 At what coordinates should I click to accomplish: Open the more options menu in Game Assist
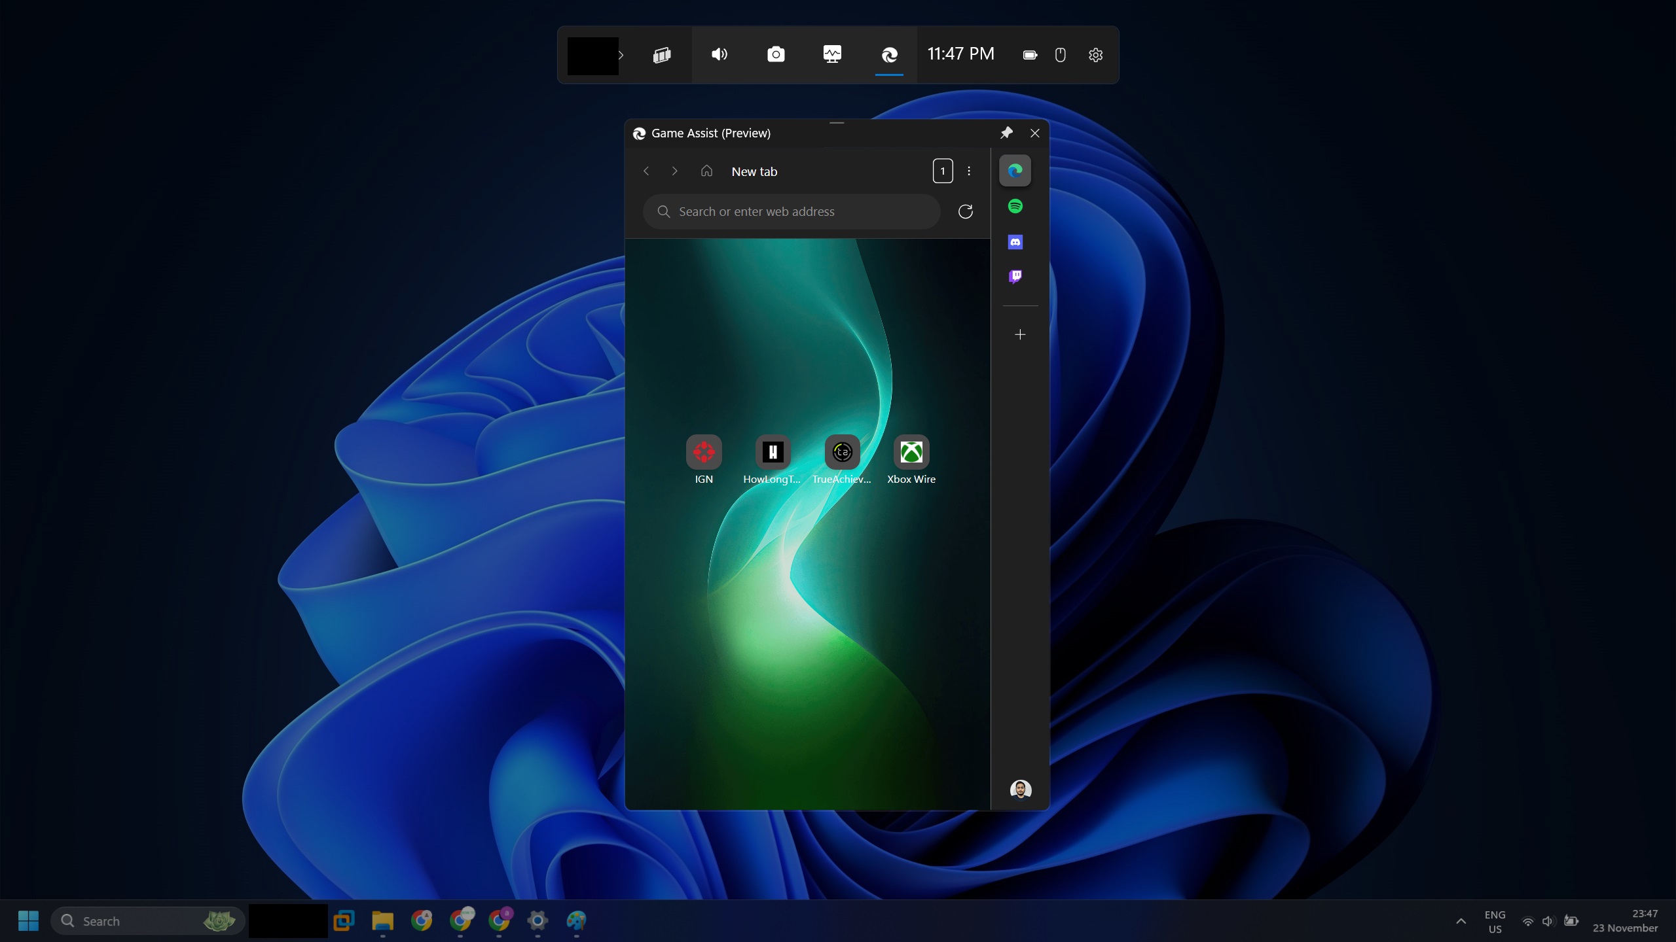point(968,171)
